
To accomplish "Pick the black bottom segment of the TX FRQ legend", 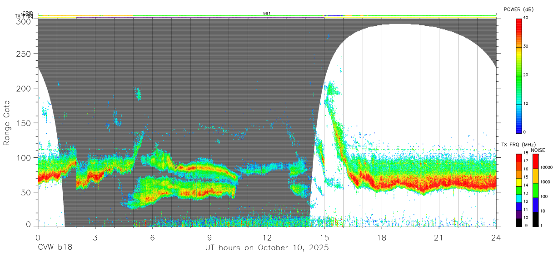I will click(518, 223).
